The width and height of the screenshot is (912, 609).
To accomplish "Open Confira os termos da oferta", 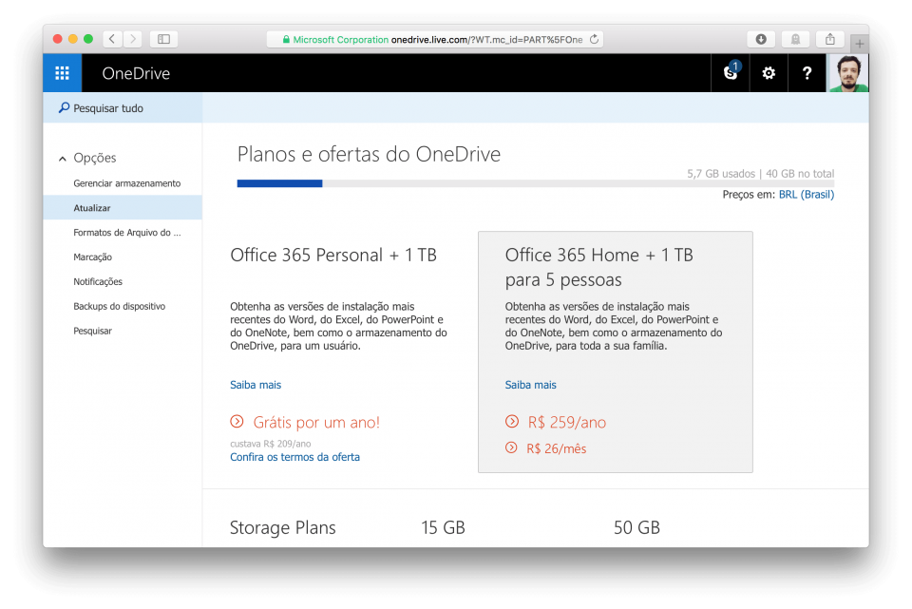I will [295, 457].
